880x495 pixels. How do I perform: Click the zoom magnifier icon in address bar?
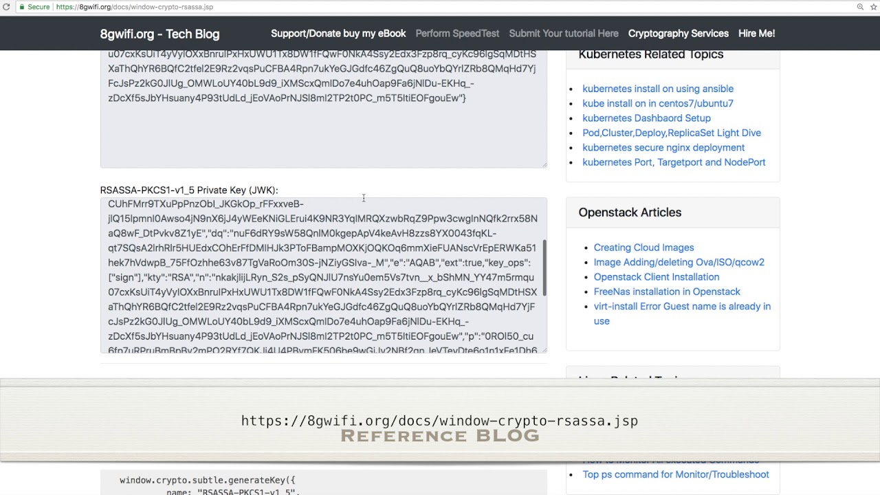[x=860, y=7]
